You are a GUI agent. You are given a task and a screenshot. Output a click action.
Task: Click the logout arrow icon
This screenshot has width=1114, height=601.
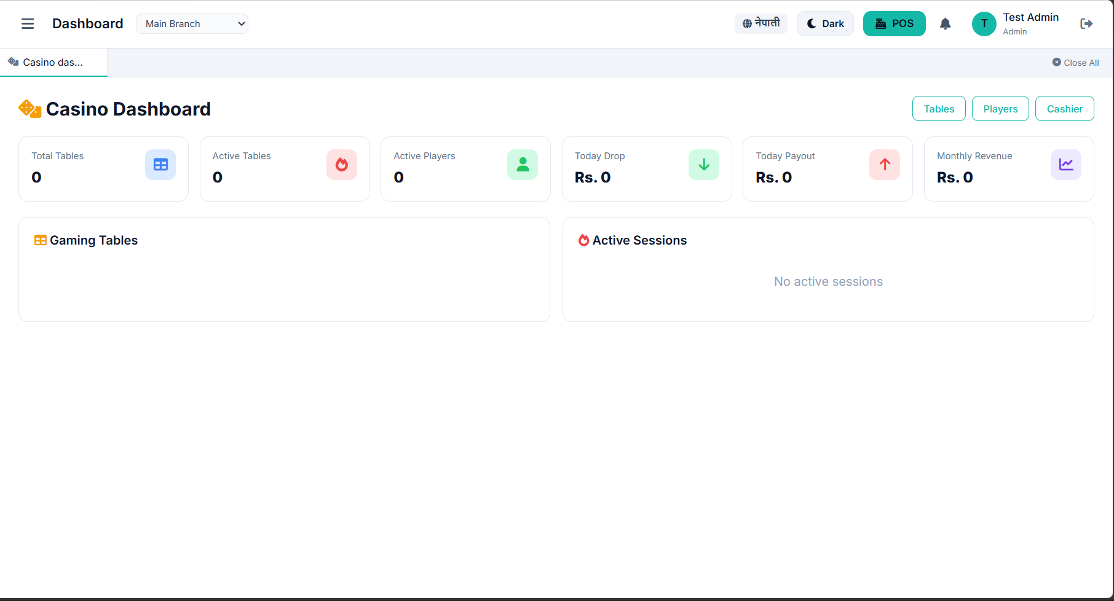(x=1086, y=24)
